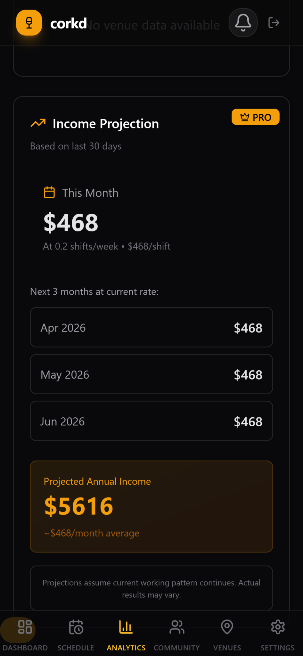
Task: Click the Projected Annual Income card
Action: (x=151, y=506)
